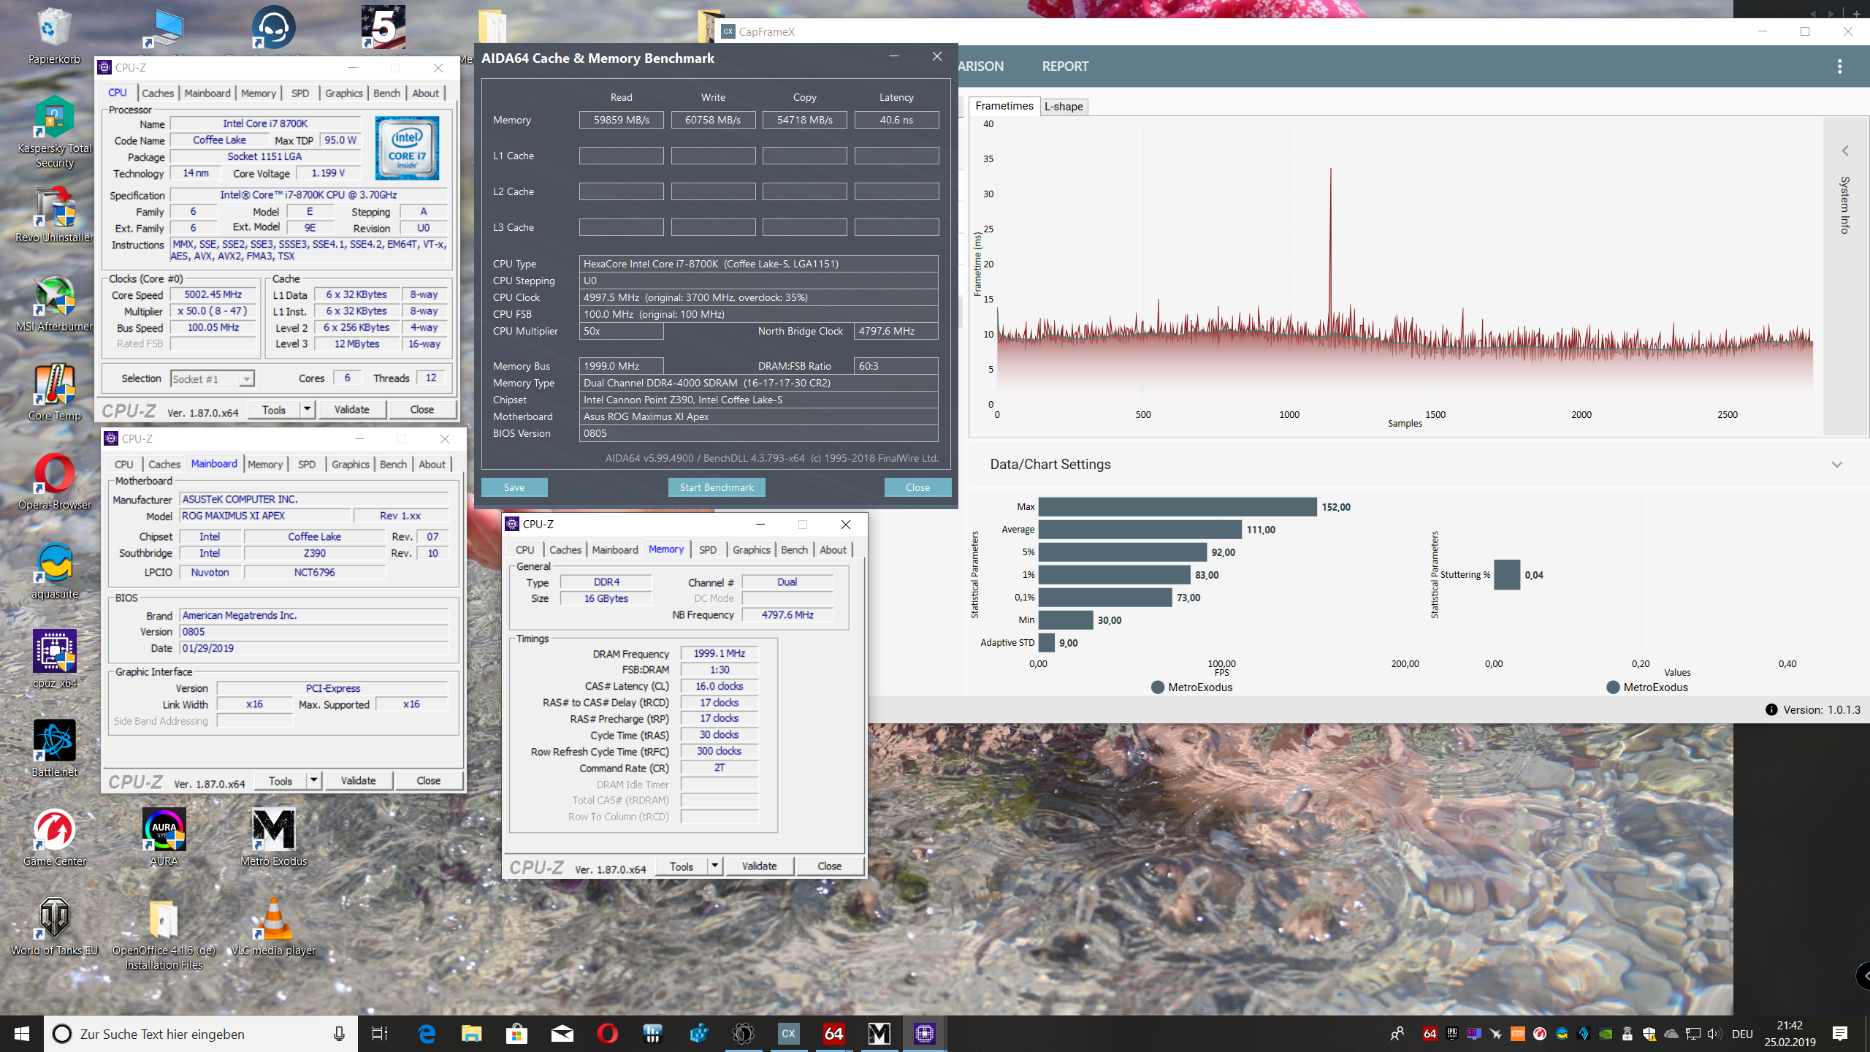Click Validate in the CPU-Z Memory window
Viewport: 1870px width, 1052px height.
click(759, 866)
